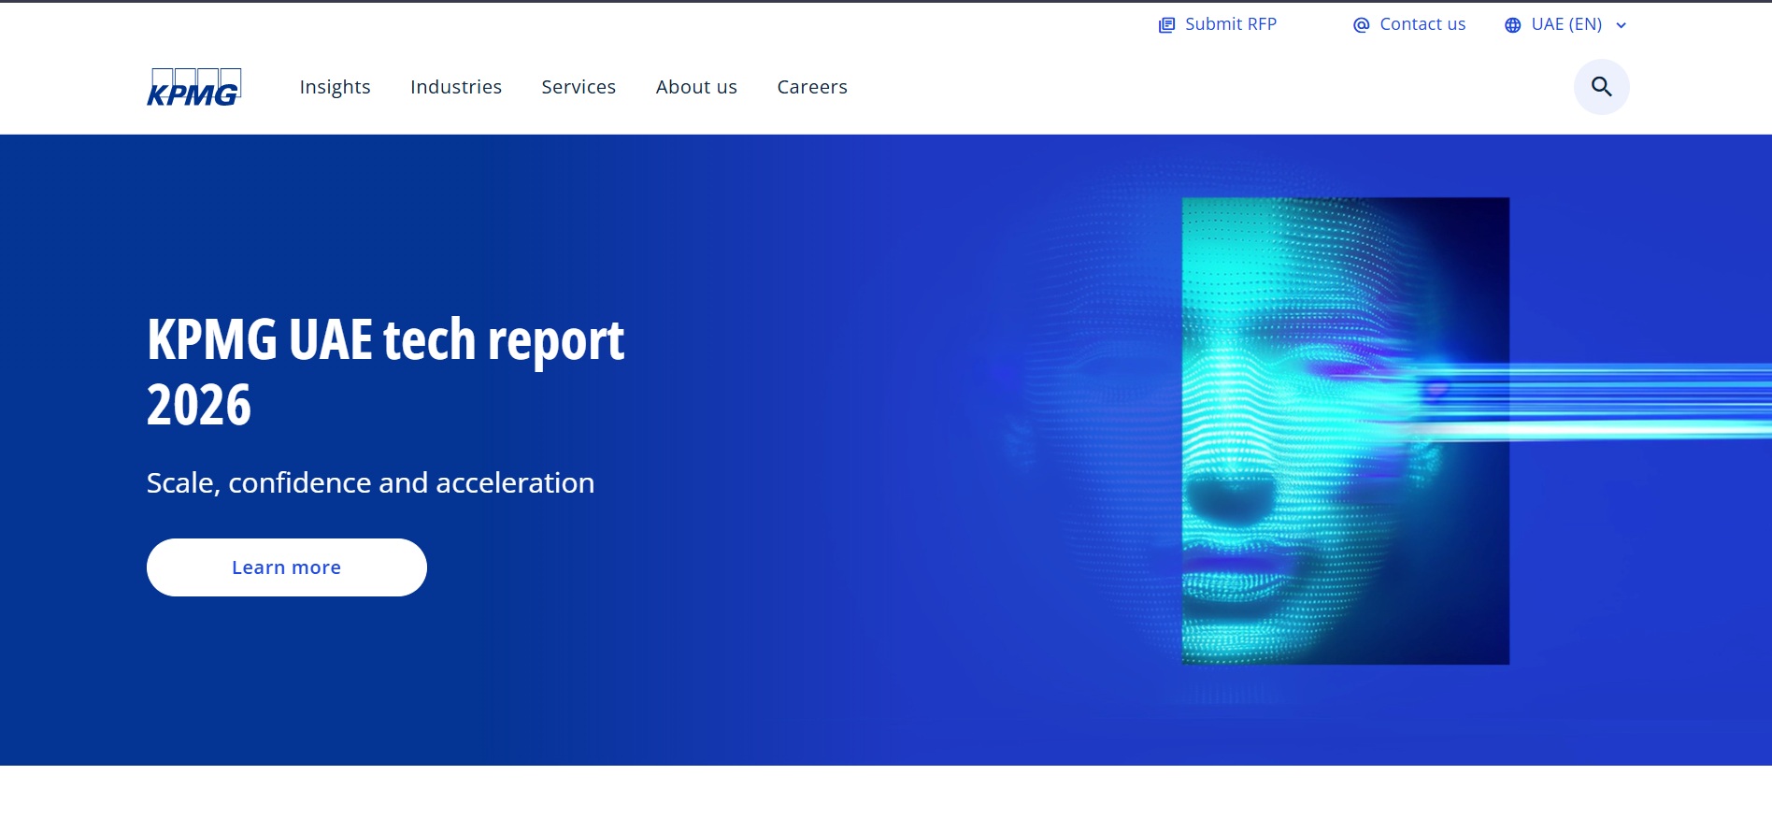Click the Submit RFP document icon
This screenshot has height=818, width=1772.
tap(1166, 25)
